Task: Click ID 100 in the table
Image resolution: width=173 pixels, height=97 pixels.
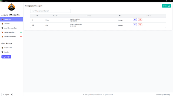Action: pyautogui.click(x=33, y=25)
